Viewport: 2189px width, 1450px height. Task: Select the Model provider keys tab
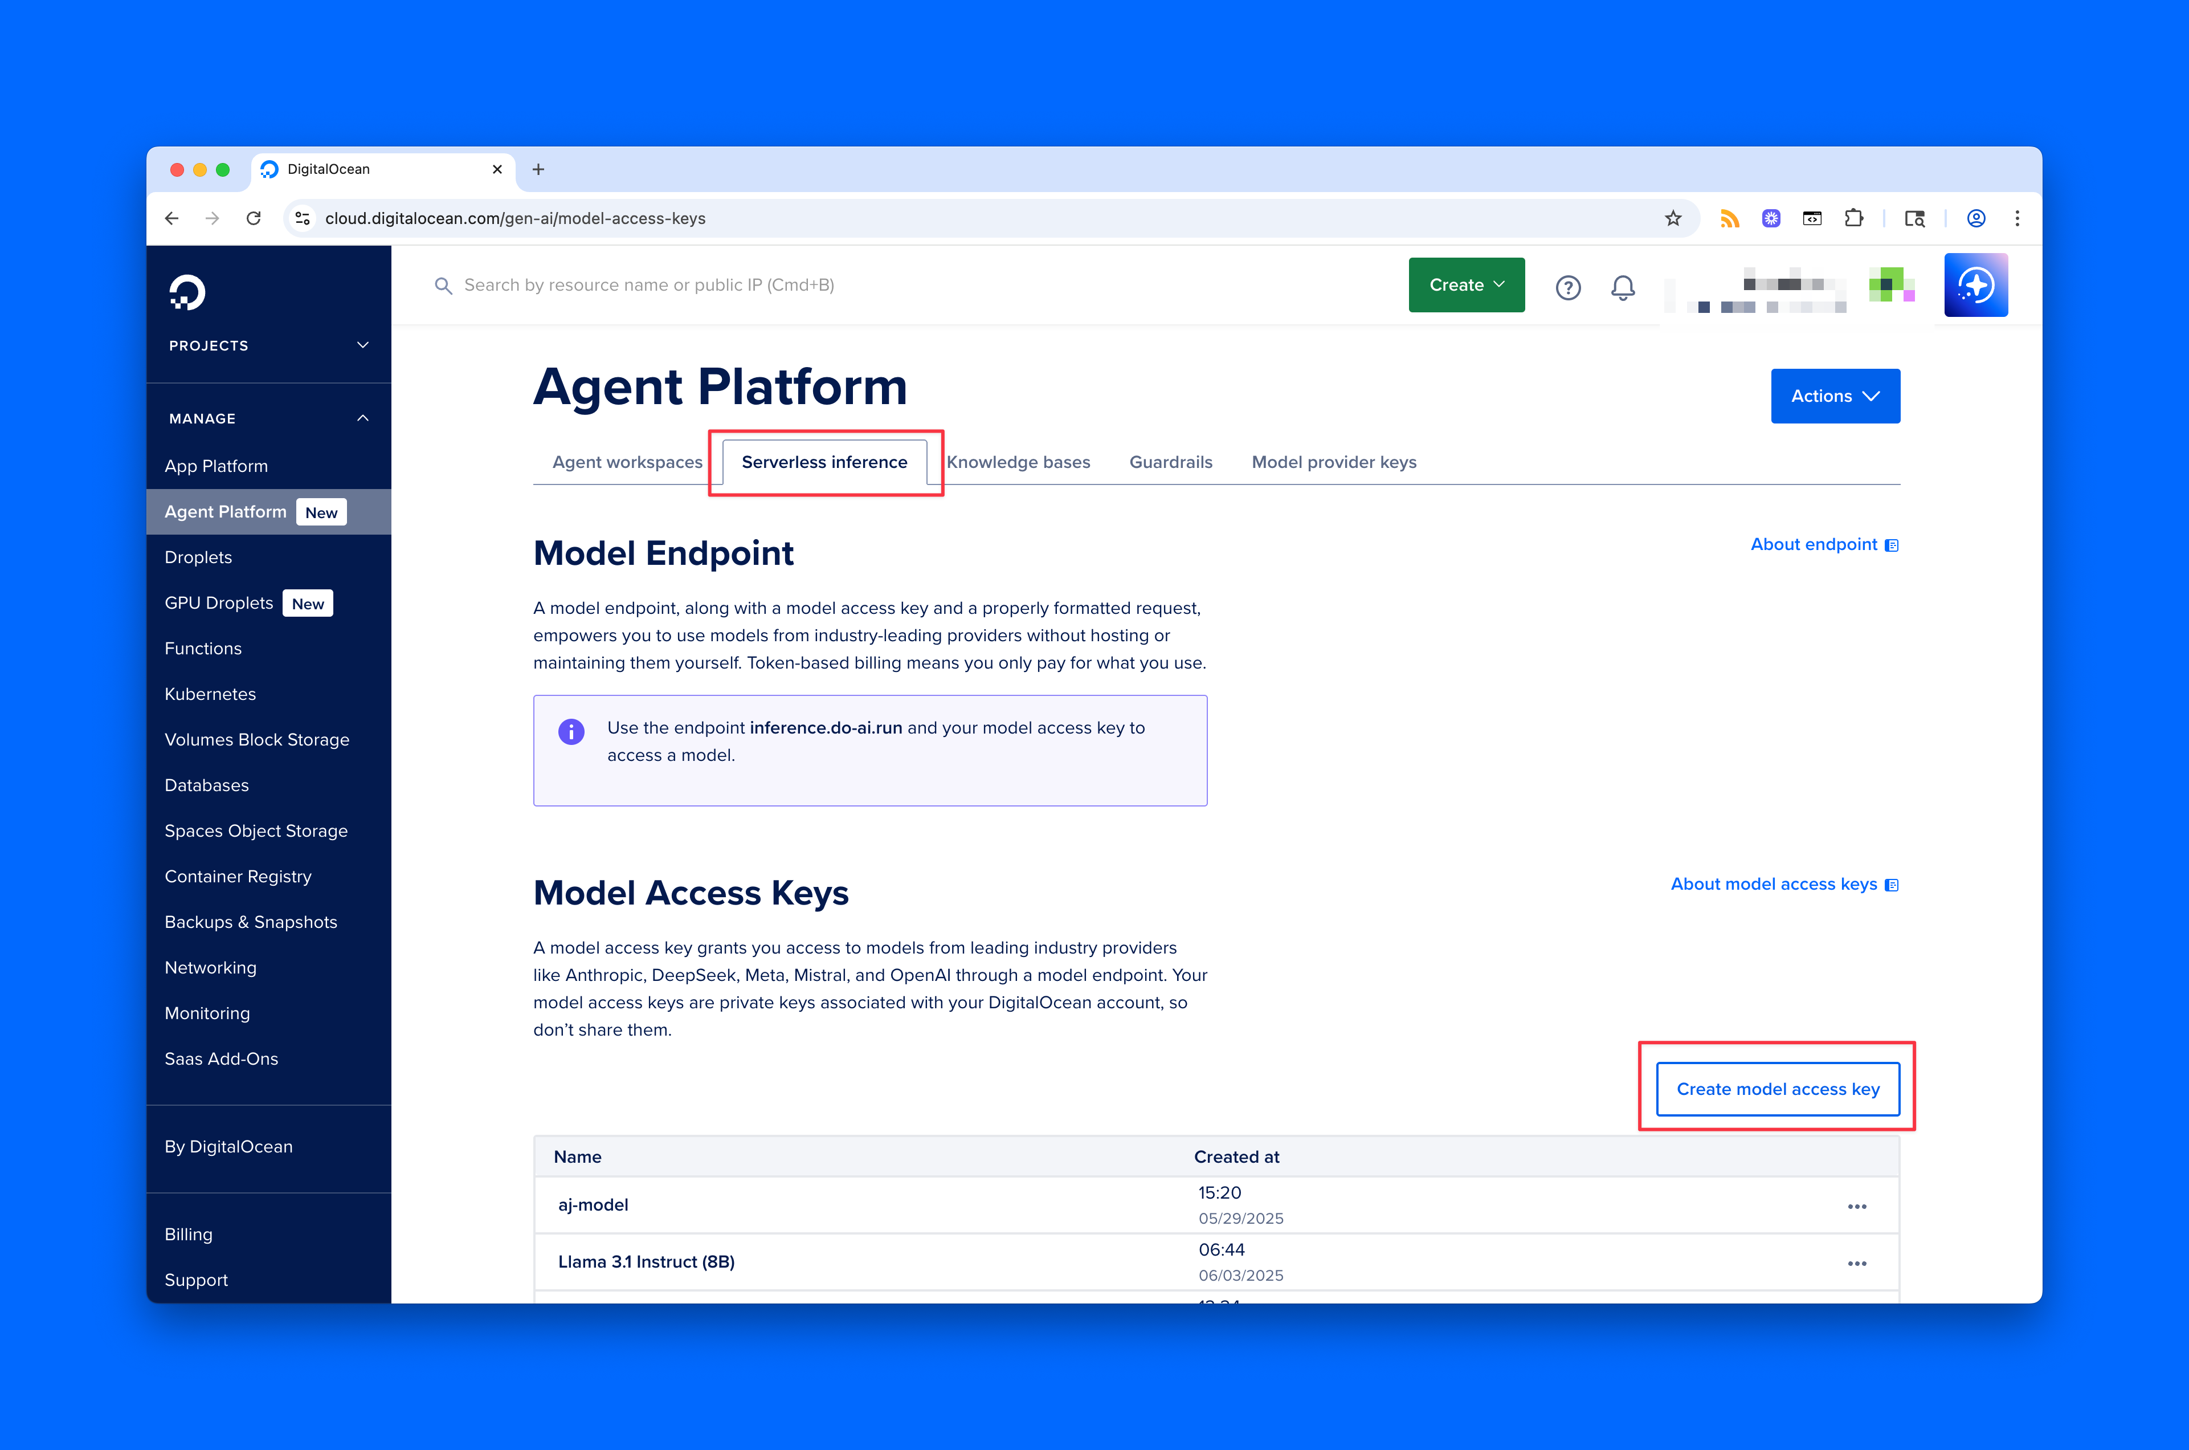coord(1334,462)
